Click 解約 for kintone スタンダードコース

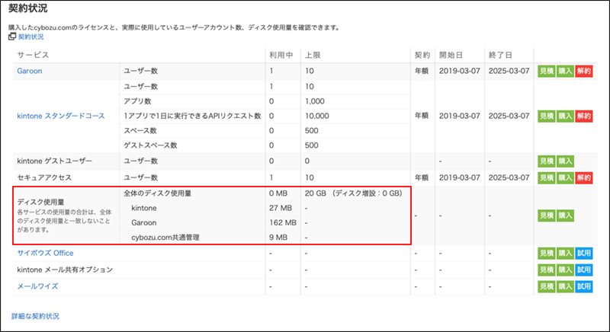[x=583, y=116]
